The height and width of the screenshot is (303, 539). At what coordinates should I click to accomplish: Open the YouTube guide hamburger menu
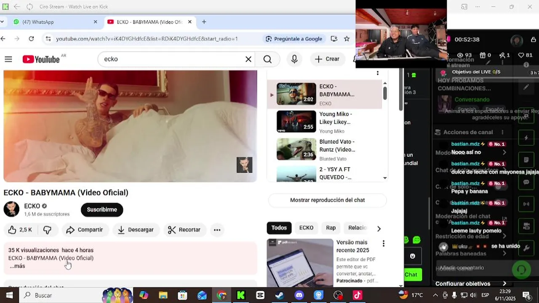[8, 59]
